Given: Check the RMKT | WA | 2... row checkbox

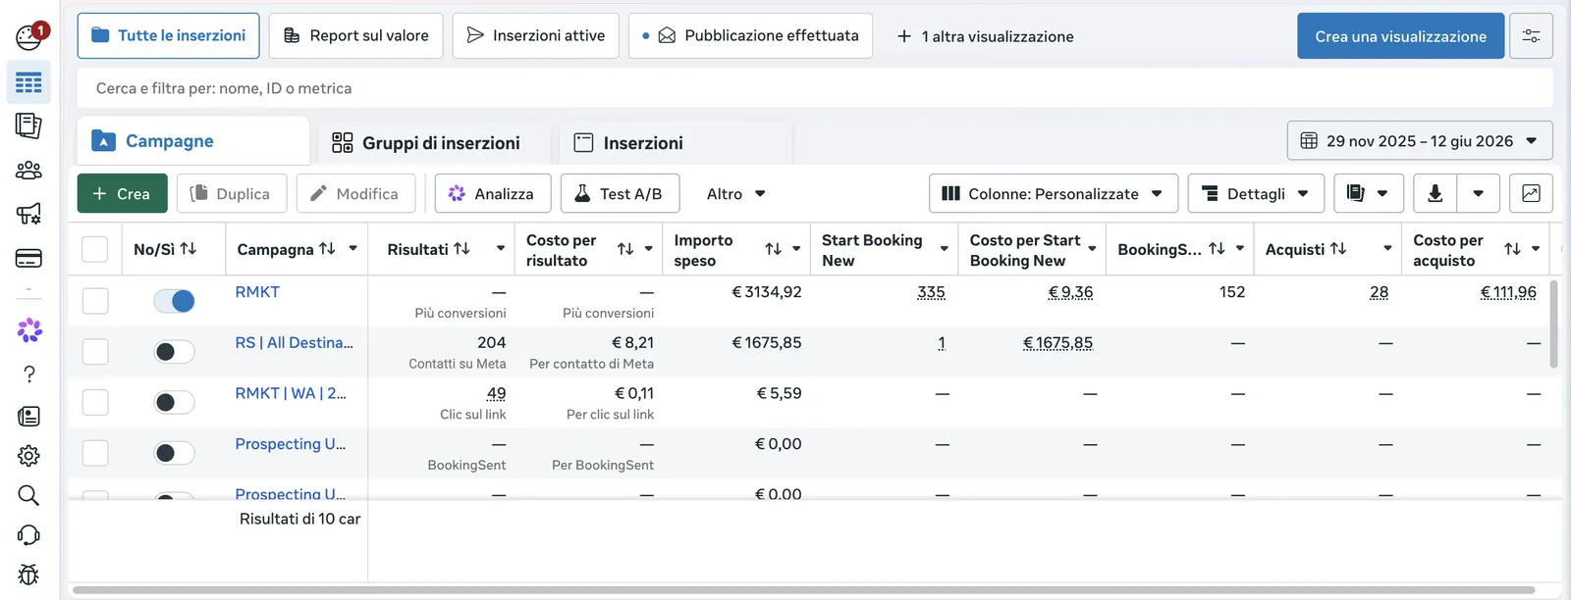Looking at the screenshot, I should point(95,402).
